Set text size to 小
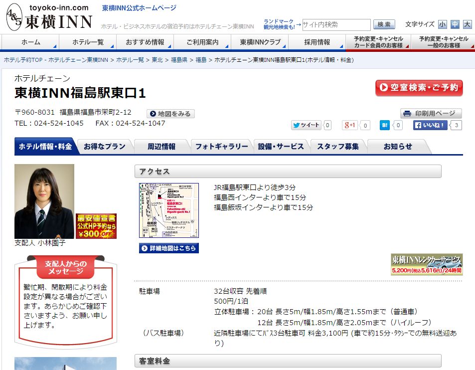 [443, 24]
